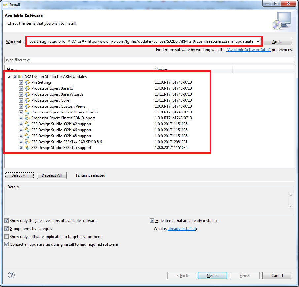Click the Add... button
Viewport: 299px width, 287px height.
pyautogui.click(x=278, y=41)
